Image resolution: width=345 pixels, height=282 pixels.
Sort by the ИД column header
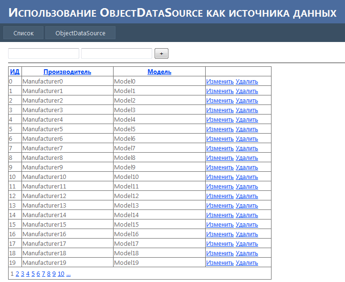[15, 72]
